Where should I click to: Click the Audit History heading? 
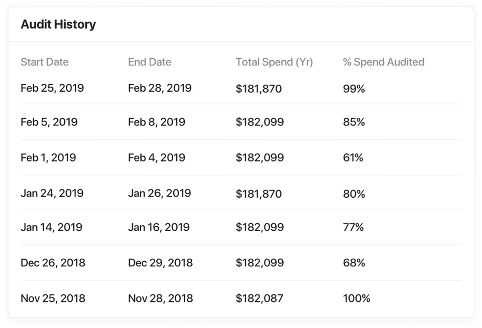pyautogui.click(x=58, y=25)
